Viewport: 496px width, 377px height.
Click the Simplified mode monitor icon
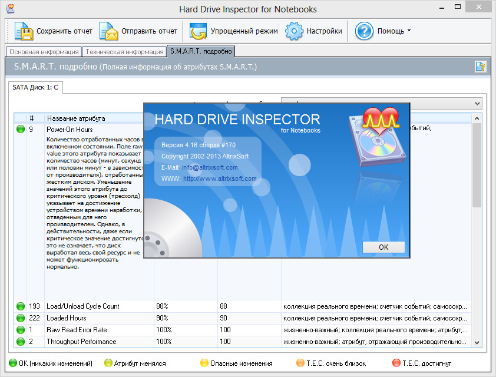tap(198, 31)
